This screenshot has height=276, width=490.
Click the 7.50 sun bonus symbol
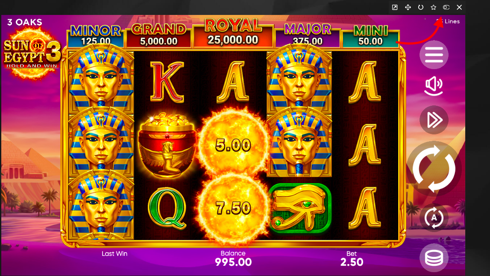(x=233, y=208)
